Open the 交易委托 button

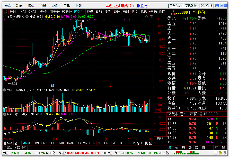[x=206, y=6]
